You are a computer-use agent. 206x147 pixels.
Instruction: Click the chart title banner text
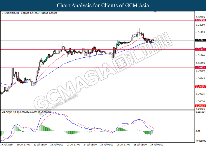pyautogui.click(x=103, y=5)
